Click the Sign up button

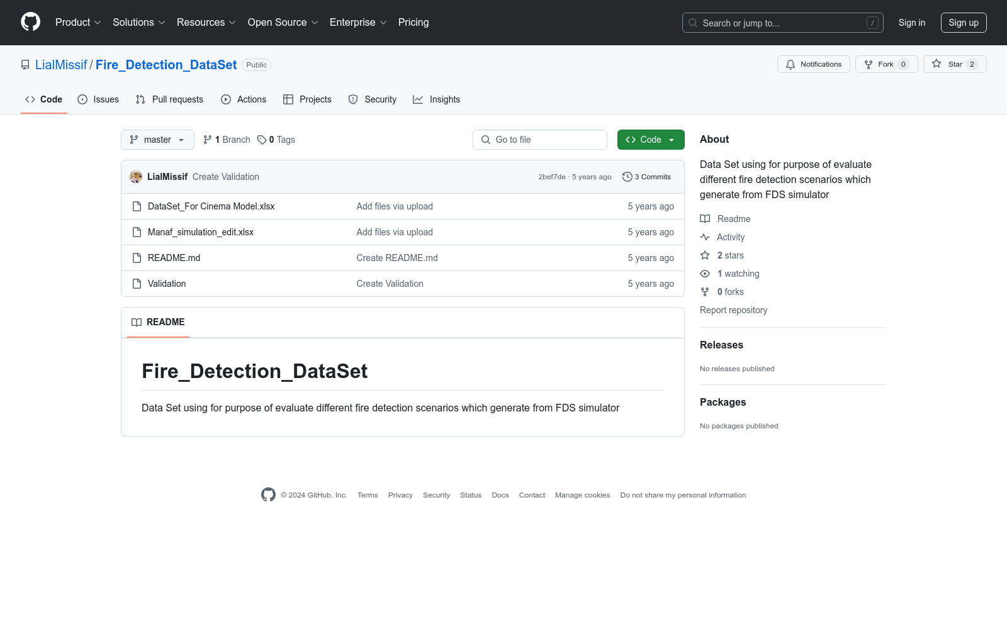(x=964, y=22)
